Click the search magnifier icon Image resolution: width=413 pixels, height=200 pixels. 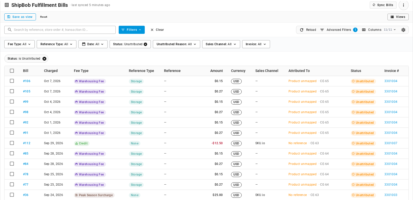point(10,30)
